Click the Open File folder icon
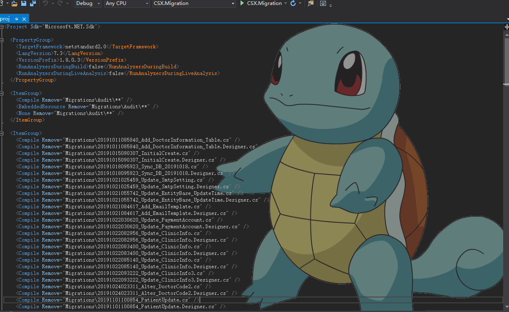This screenshot has height=312, width=509. pos(15,3)
